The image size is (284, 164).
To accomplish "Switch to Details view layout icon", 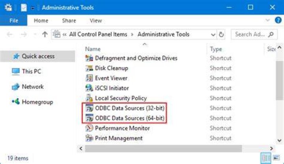I will click(x=266, y=158).
